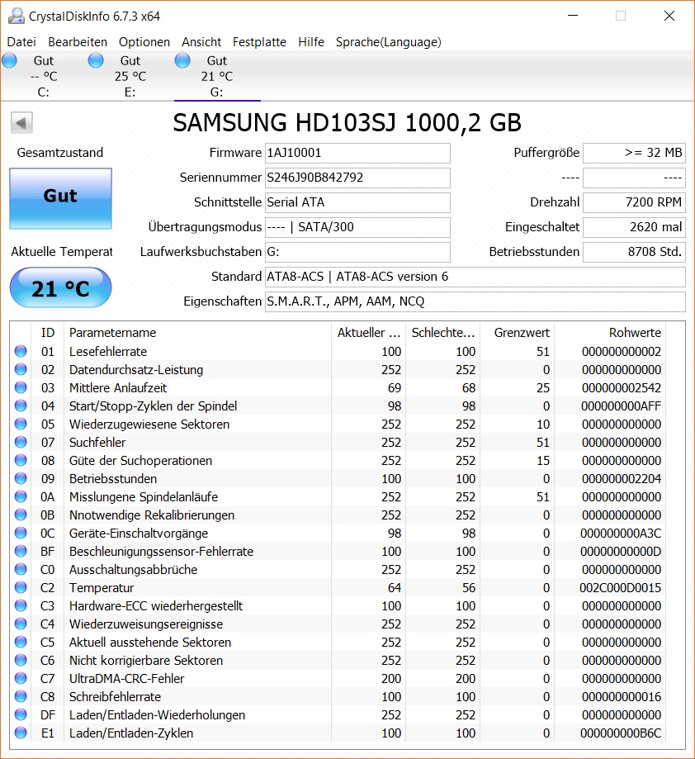The height and width of the screenshot is (759, 695).
Task: Select the blue health status icon for drive C:
Action: (x=9, y=59)
